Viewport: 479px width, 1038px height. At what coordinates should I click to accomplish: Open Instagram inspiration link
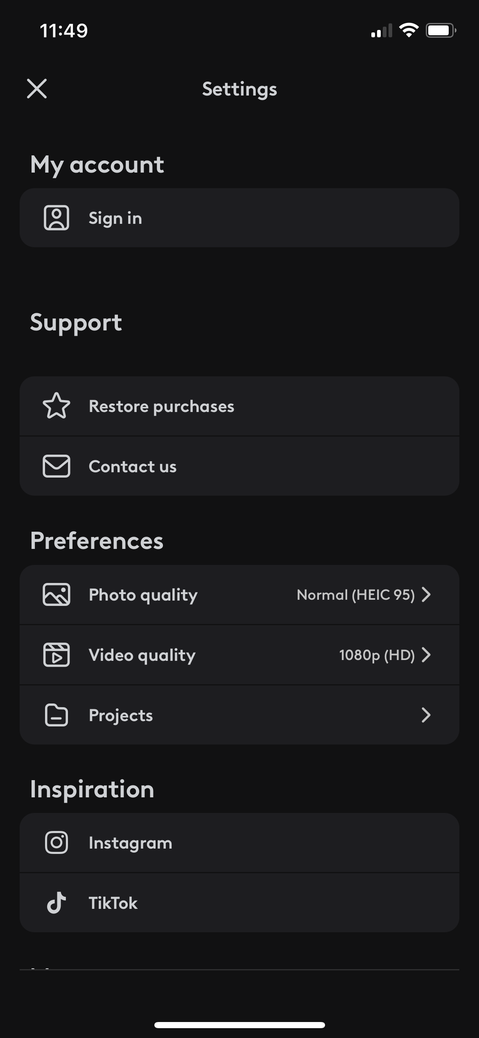coord(130,843)
